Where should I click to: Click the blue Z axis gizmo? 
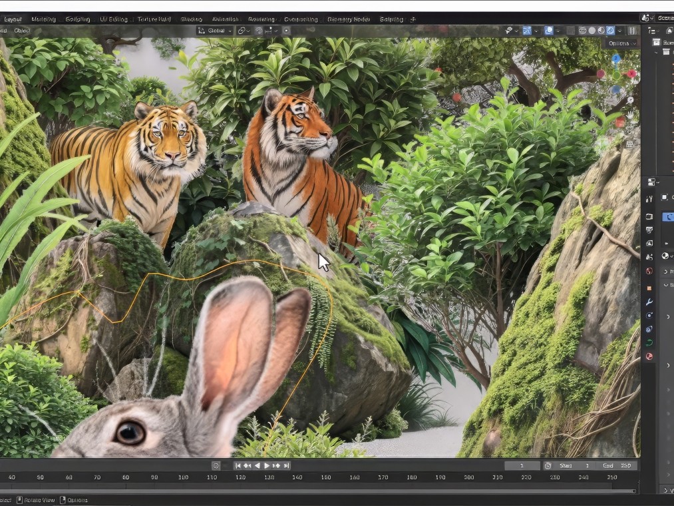(616, 59)
